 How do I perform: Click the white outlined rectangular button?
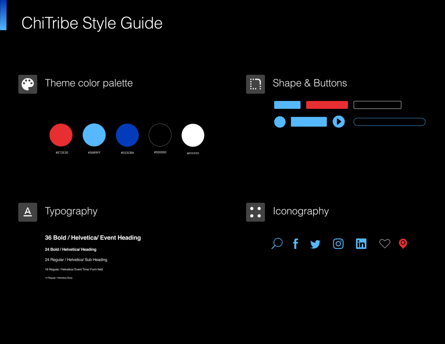coord(377,105)
